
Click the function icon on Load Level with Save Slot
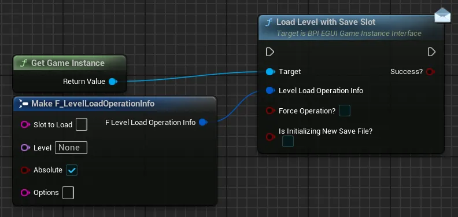coord(268,22)
